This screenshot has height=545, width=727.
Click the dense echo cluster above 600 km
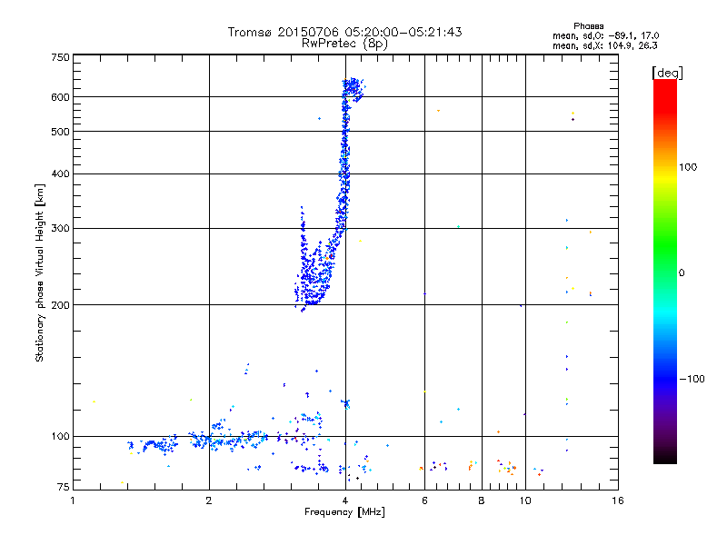[x=354, y=88]
